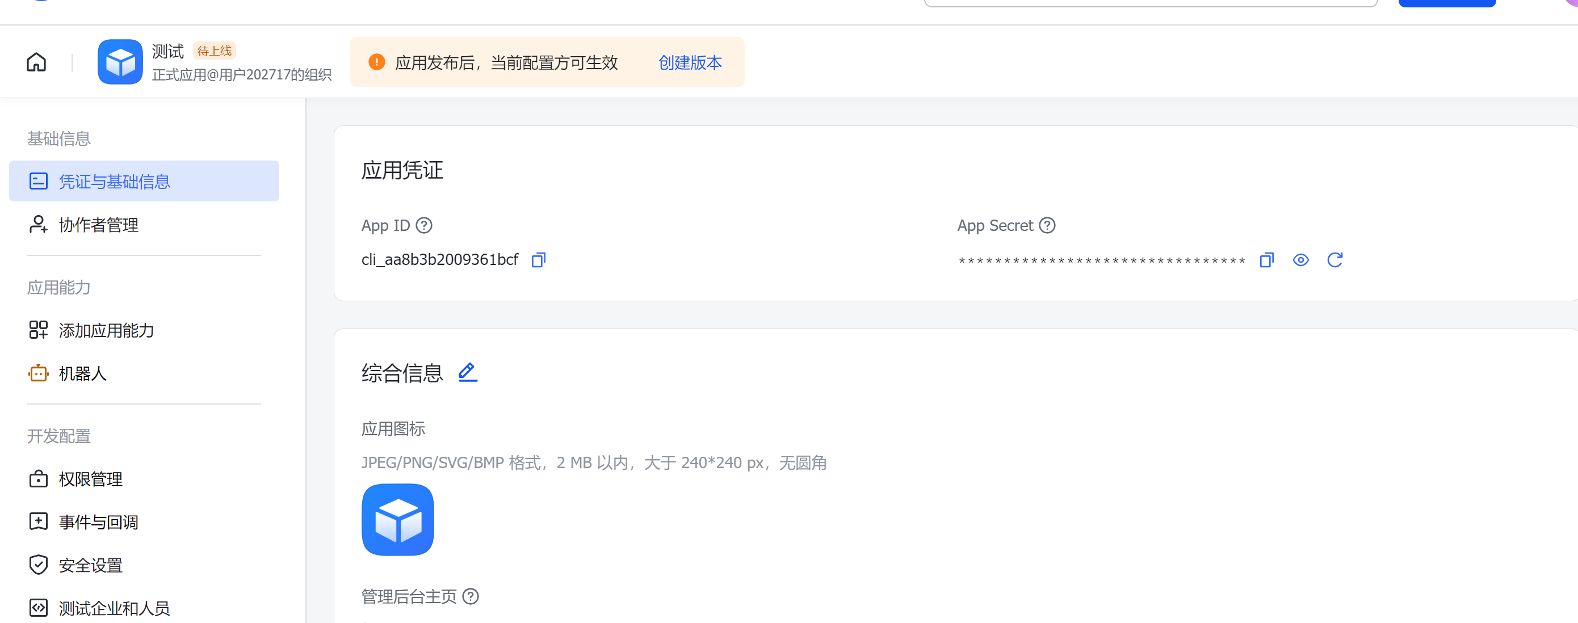
Task: Click the 应用能力 sidebar group label
Action: (59, 287)
